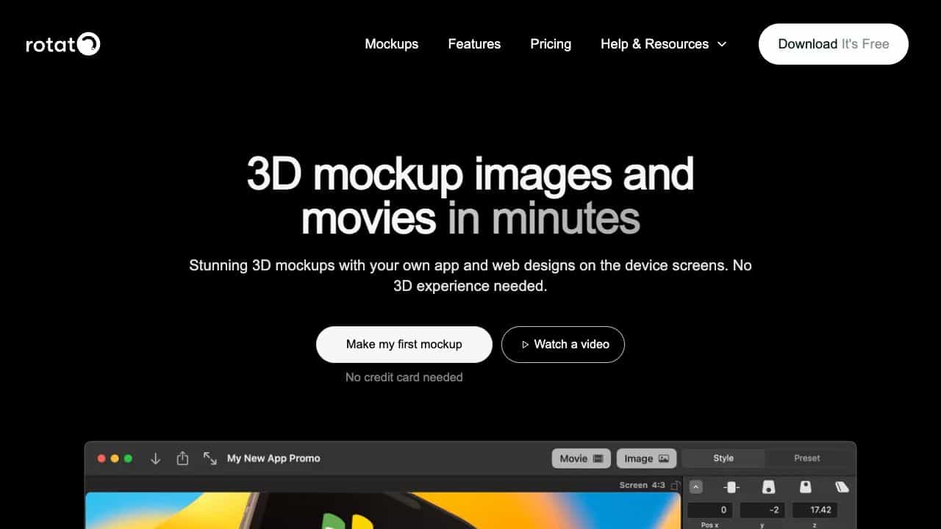941x529 pixels.
Task: Collapse the position panel with chevron button
Action: coord(696,487)
